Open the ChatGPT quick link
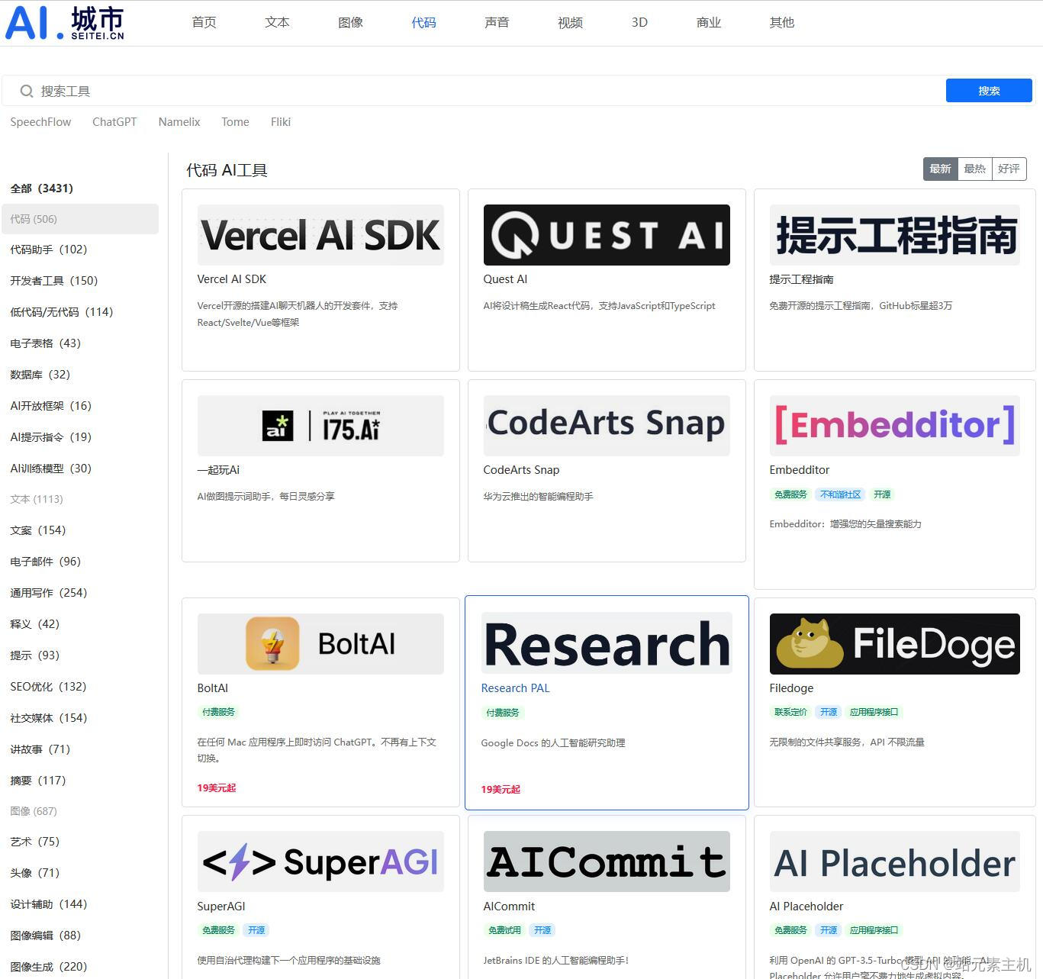This screenshot has height=979, width=1043. point(114,122)
